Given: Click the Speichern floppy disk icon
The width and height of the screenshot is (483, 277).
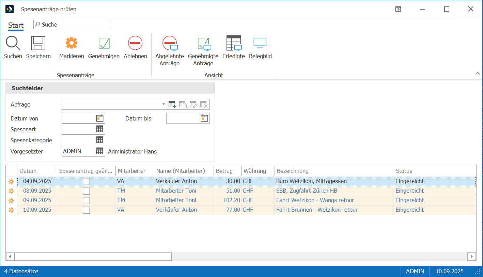Looking at the screenshot, I should tap(38, 43).
